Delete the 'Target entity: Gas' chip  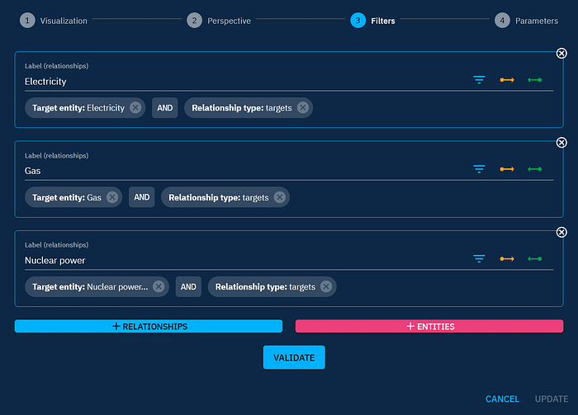(112, 197)
